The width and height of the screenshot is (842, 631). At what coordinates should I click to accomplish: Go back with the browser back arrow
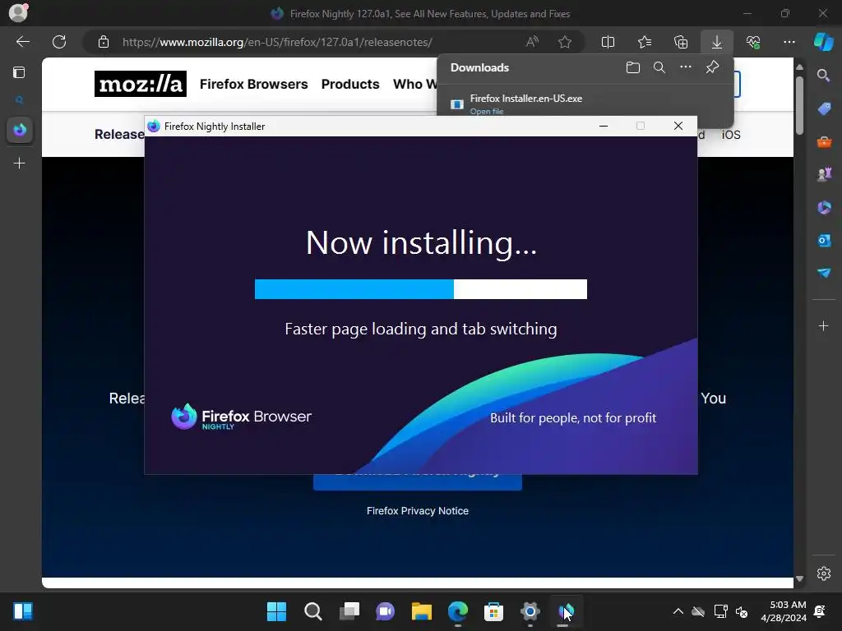pos(22,42)
